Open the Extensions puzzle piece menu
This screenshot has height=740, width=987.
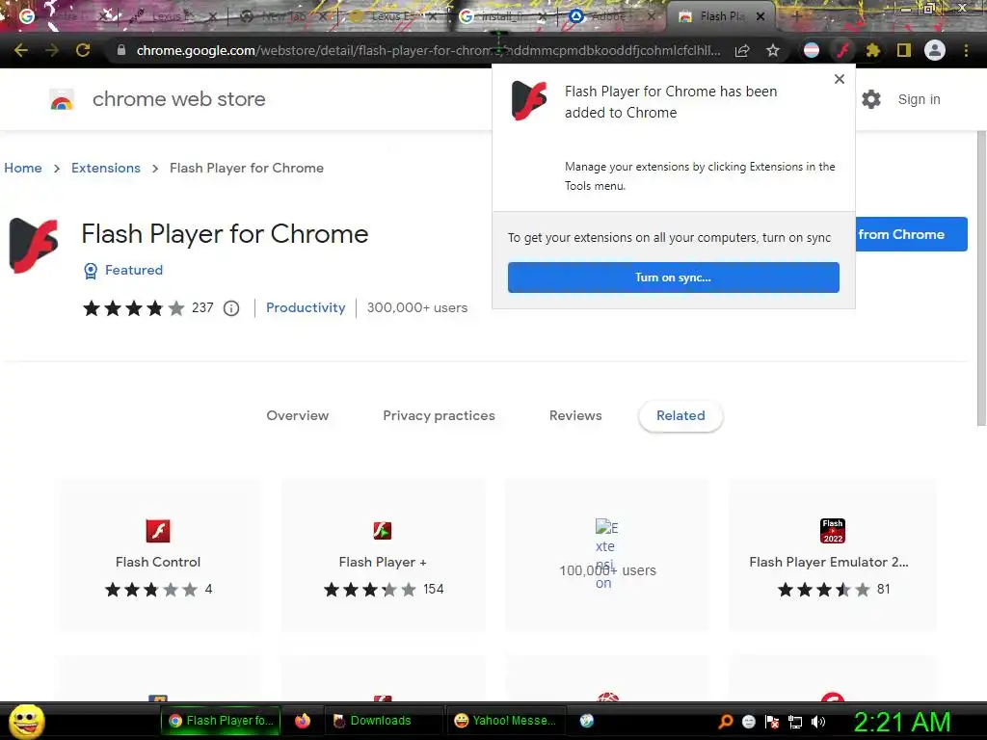pyautogui.click(x=872, y=50)
